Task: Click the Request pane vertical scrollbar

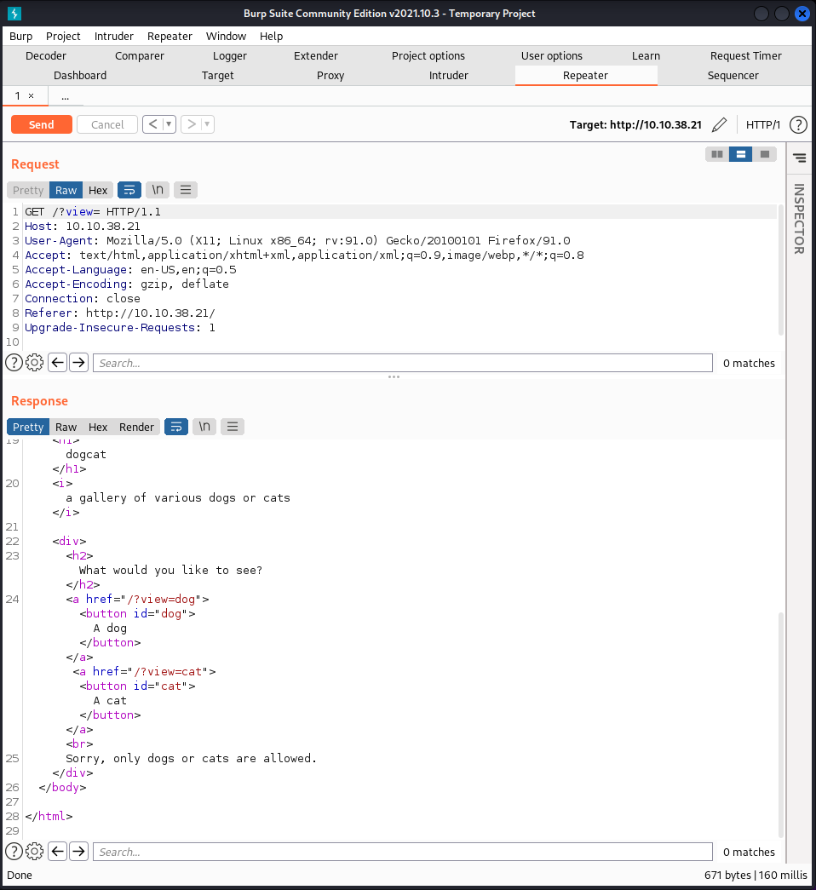Action: pos(781,270)
